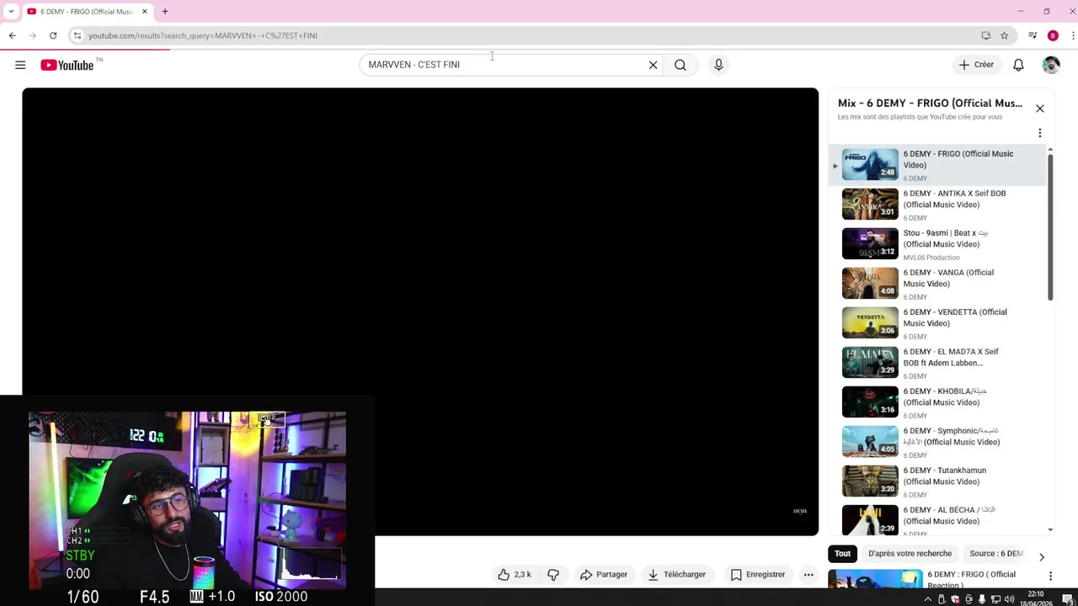
Task: Select the Source : 6 DEMY chip
Action: tap(996, 554)
